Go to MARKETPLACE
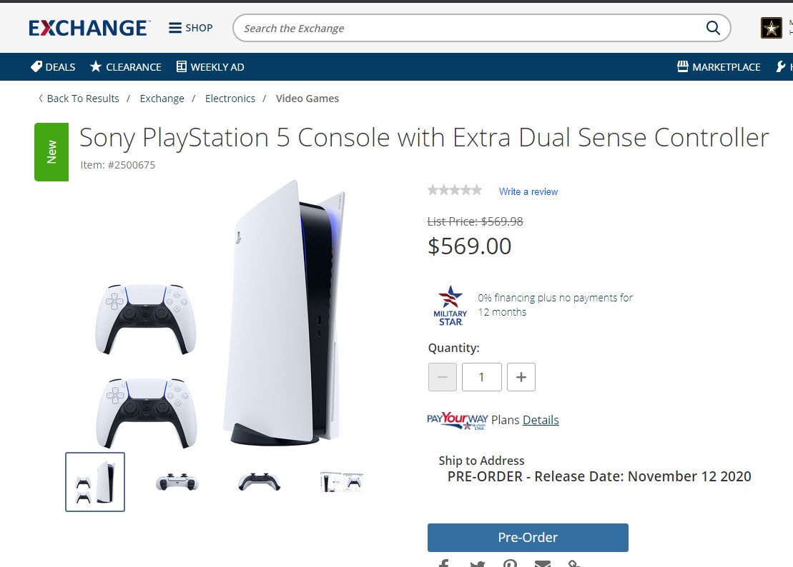This screenshot has height=567, width=793. point(719,66)
